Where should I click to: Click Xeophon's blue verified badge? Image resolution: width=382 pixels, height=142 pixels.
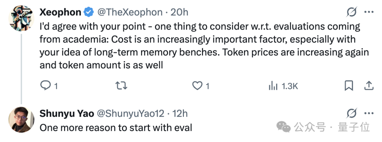[x=88, y=12]
